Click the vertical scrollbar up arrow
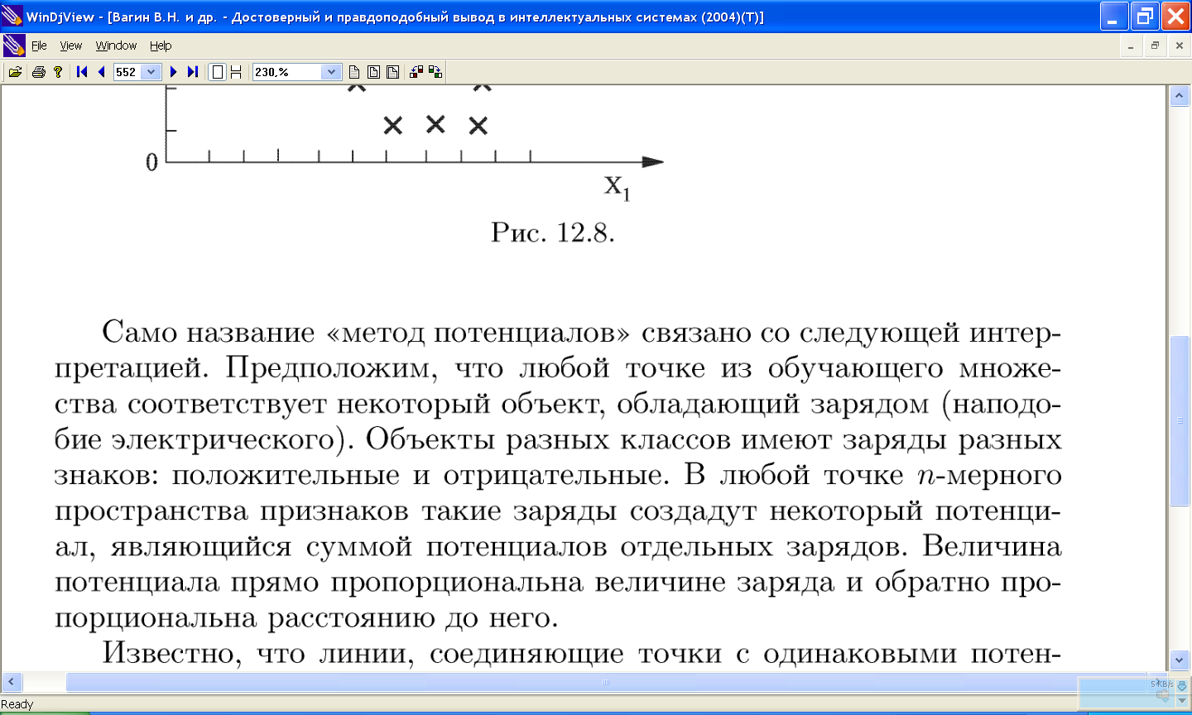Screen dimensions: 1192x715 point(1180,97)
